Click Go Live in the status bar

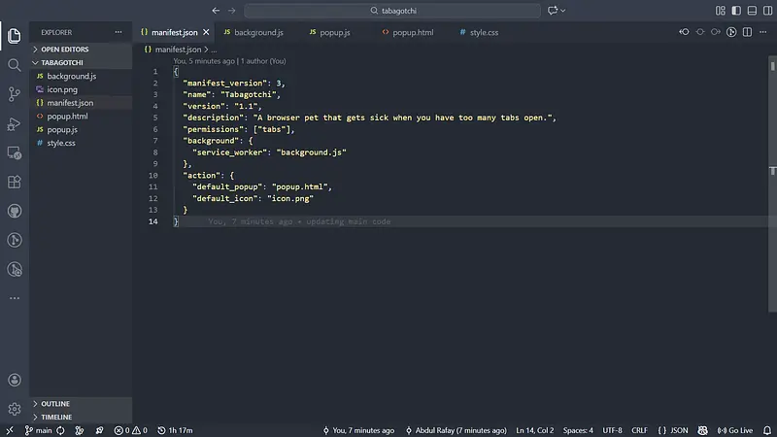tap(733, 429)
